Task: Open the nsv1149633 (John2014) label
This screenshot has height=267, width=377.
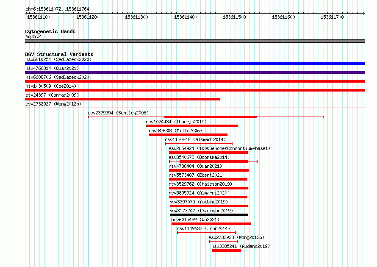Action: pos(203,228)
